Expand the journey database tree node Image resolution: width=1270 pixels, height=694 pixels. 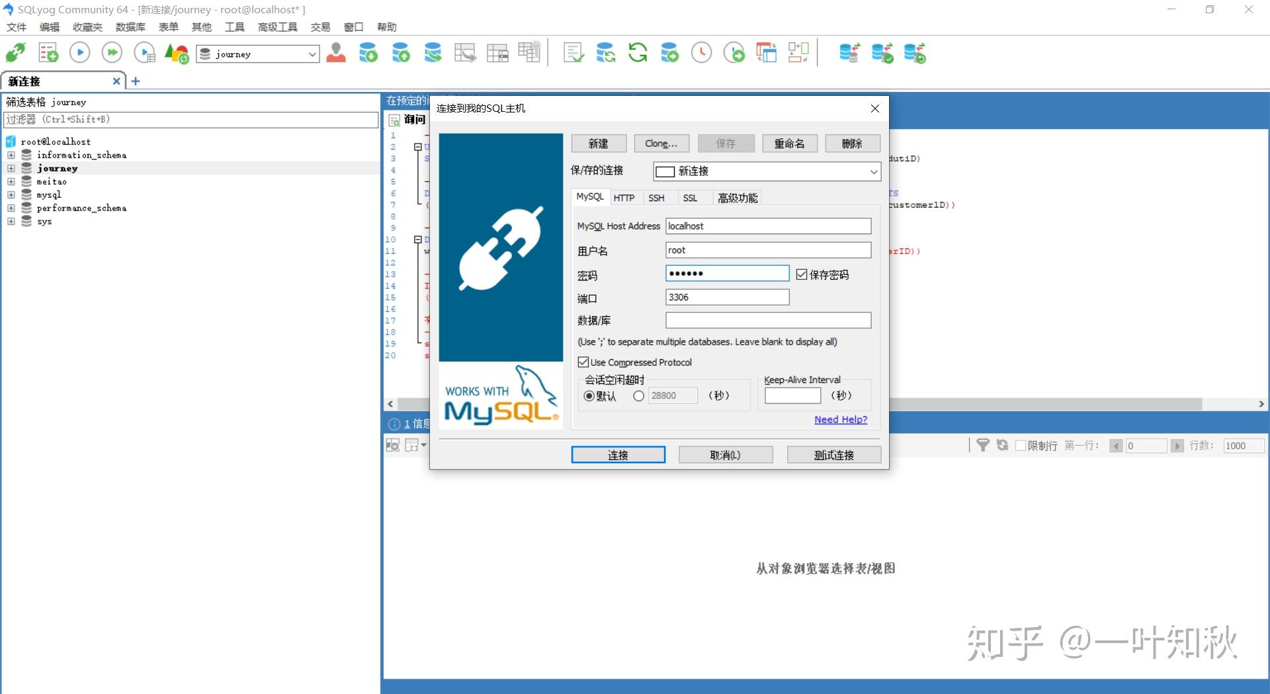point(11,168)
